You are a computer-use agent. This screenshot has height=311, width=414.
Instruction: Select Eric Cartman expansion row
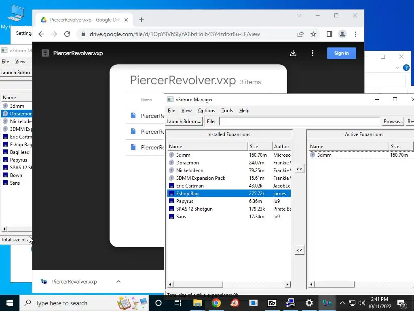pos(229,185)
